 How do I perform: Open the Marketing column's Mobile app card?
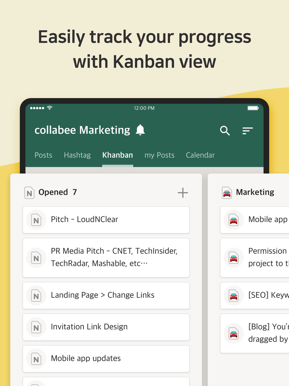pos(255,220)
